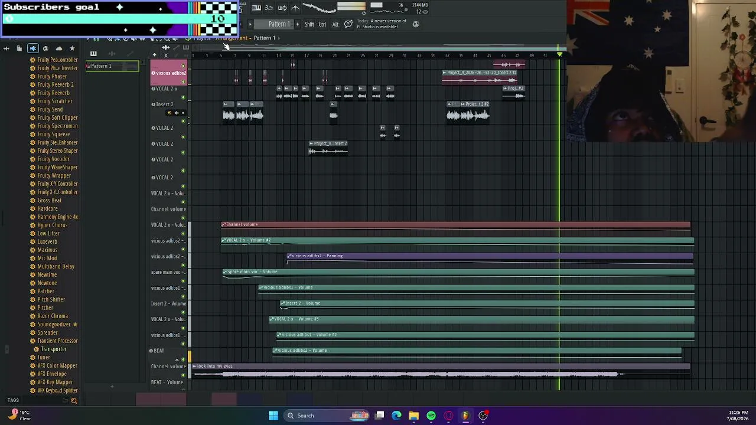Click the Pattern 1 breadcrumb in playlist header
This screenshot has width=756, height=425.
tap(265, 38)
